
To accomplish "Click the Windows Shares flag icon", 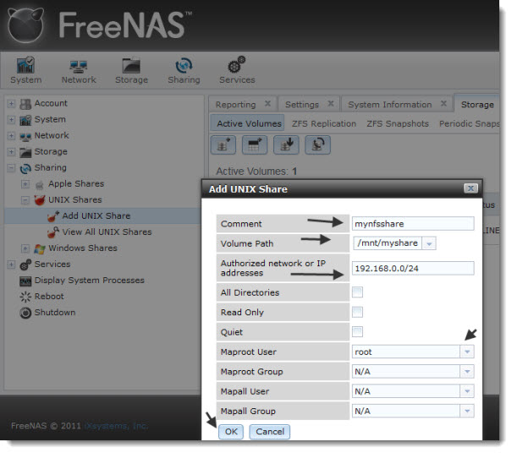I will 40,248.
